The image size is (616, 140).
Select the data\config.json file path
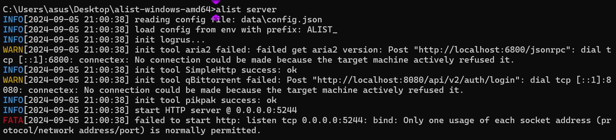pyautogui.click(x=281, y=19)
